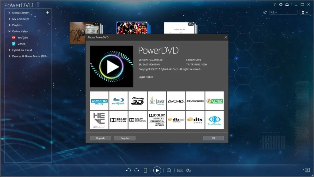The image size is (314, 177).
Task: Refresh the media library
Action: click(265, 12)
